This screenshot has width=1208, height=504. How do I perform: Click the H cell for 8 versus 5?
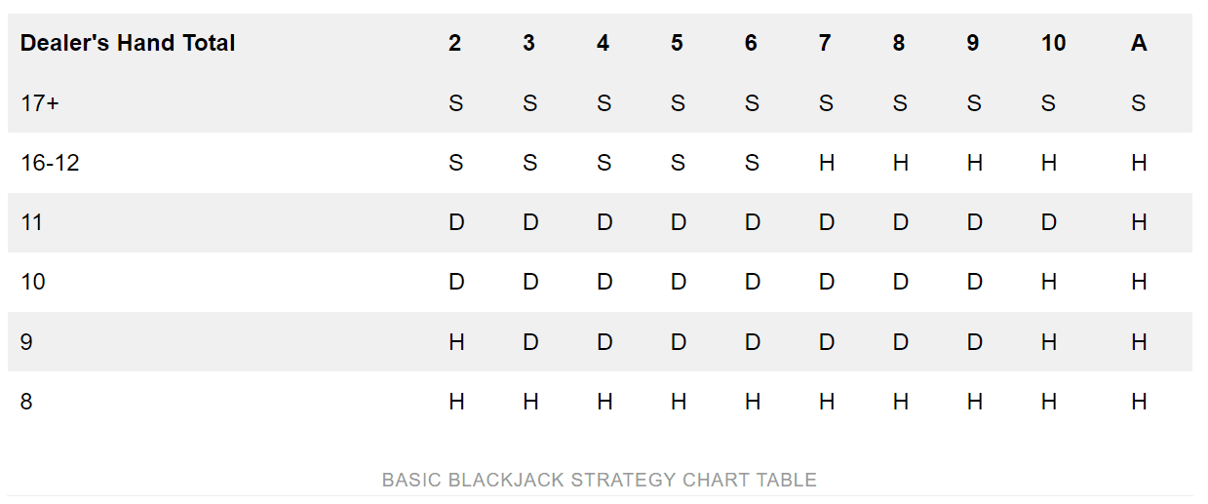[x=679, y=402]
